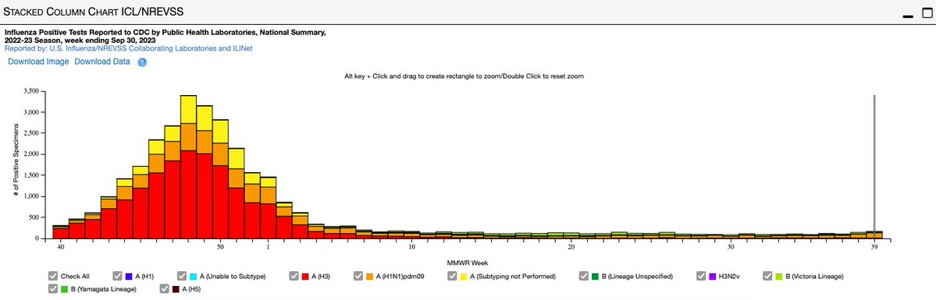Download the chart image
936x300 pixels.
(x=38, y=62)
